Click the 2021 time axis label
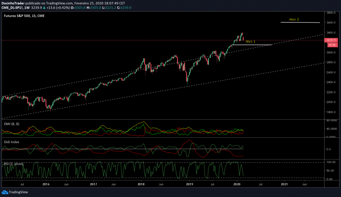 [284, 184]
